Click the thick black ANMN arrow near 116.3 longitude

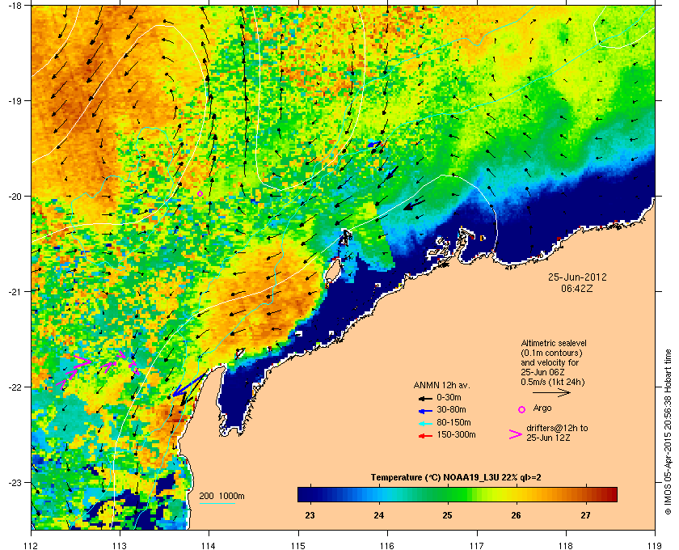pos(414,204)
